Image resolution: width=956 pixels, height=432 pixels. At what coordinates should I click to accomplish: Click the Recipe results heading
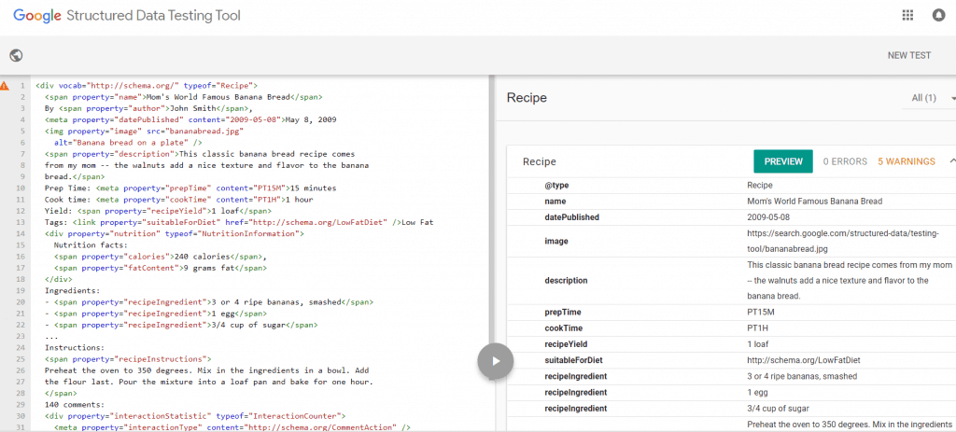(x=527, y=98)
